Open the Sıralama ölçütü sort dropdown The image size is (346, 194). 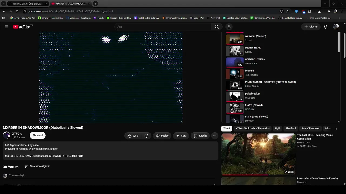37,166
